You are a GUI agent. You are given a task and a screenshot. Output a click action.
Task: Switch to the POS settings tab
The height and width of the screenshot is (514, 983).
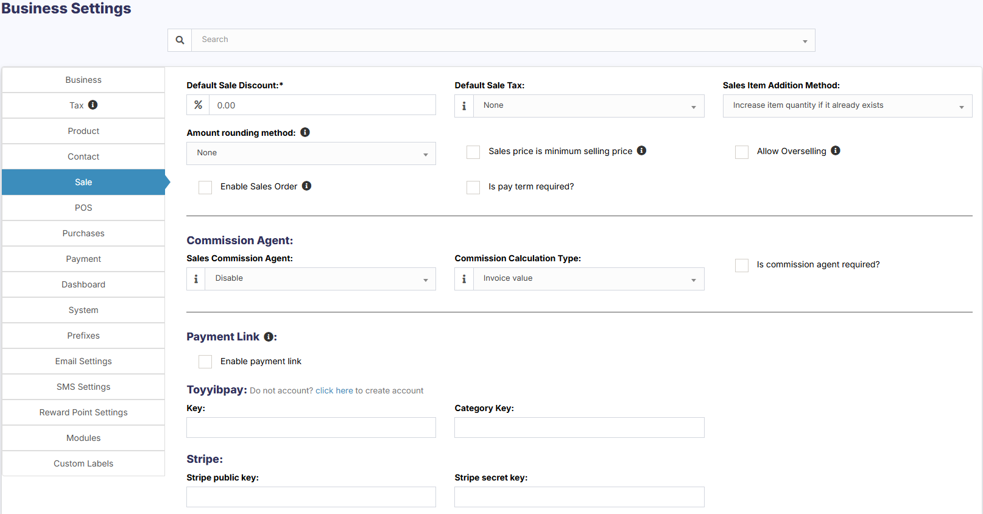pos(83,208)
